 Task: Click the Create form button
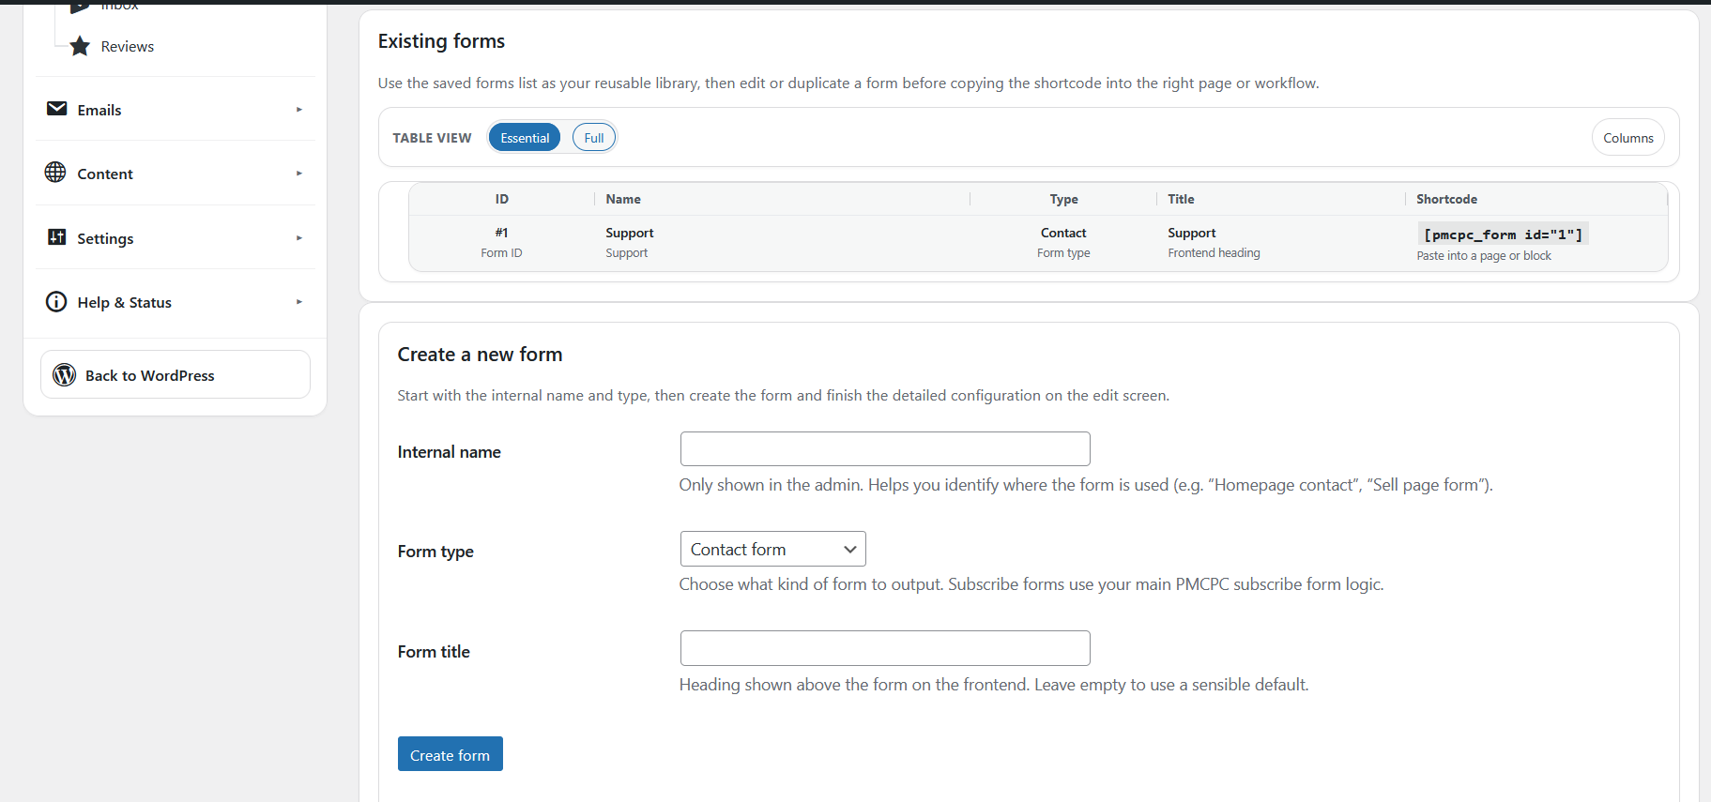click(x=451, y=754)
